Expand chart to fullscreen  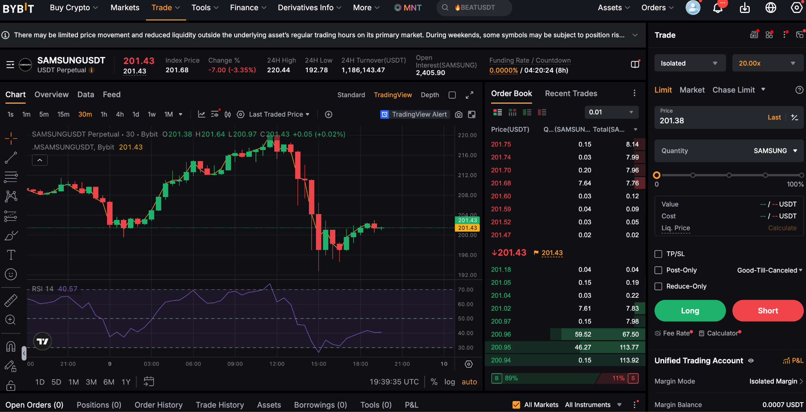click(470, 95)
